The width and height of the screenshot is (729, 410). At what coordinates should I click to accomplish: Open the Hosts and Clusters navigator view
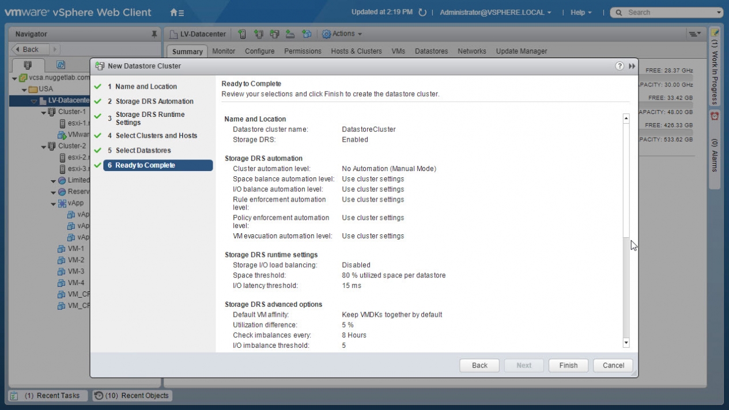coord(27,65)
